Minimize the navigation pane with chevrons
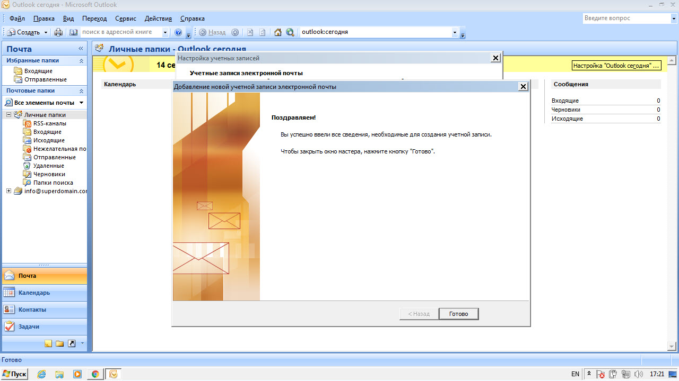The width and height of the screenshot is (679, 381). (81, 49)
